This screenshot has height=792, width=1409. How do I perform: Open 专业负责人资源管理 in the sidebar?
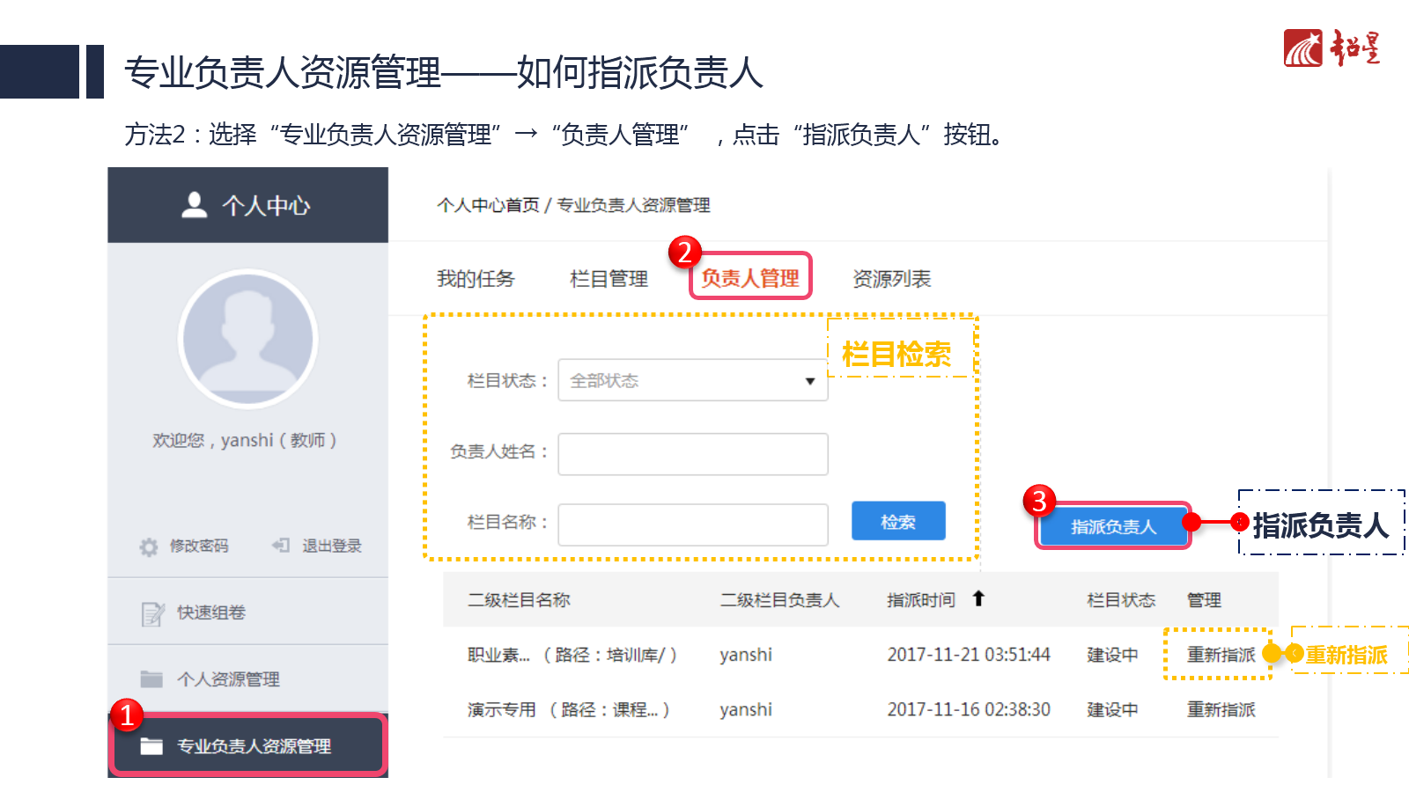[x=247, y=745]
